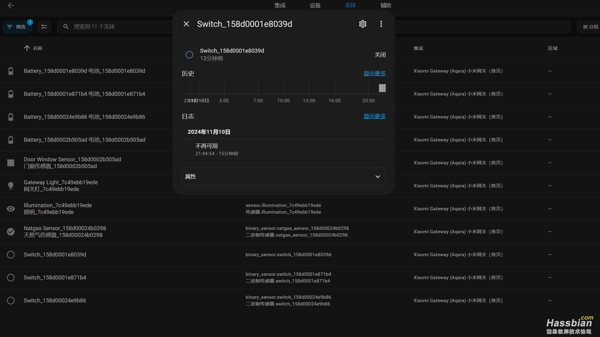Open Illumination_7c49ebb19ede entity
This screenshot has width=600, height=337.
[x=58, y=209]
